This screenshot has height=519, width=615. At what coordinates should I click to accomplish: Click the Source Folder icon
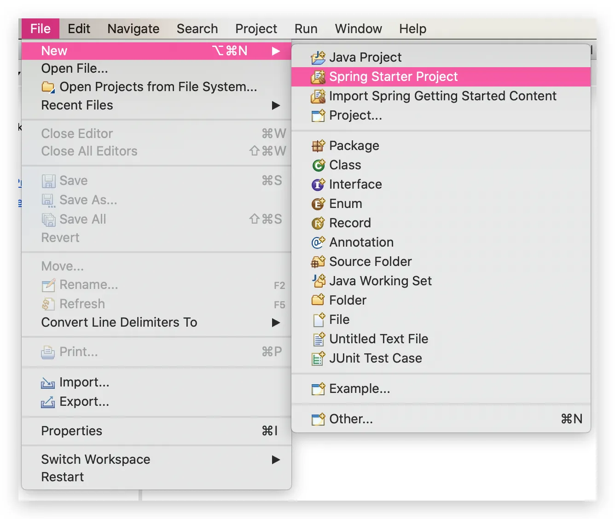pos(318,262)
